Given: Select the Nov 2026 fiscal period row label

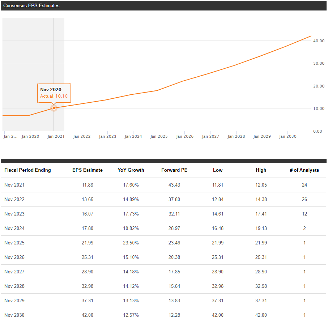Looking at the screenshot, I should click(14, 257).
